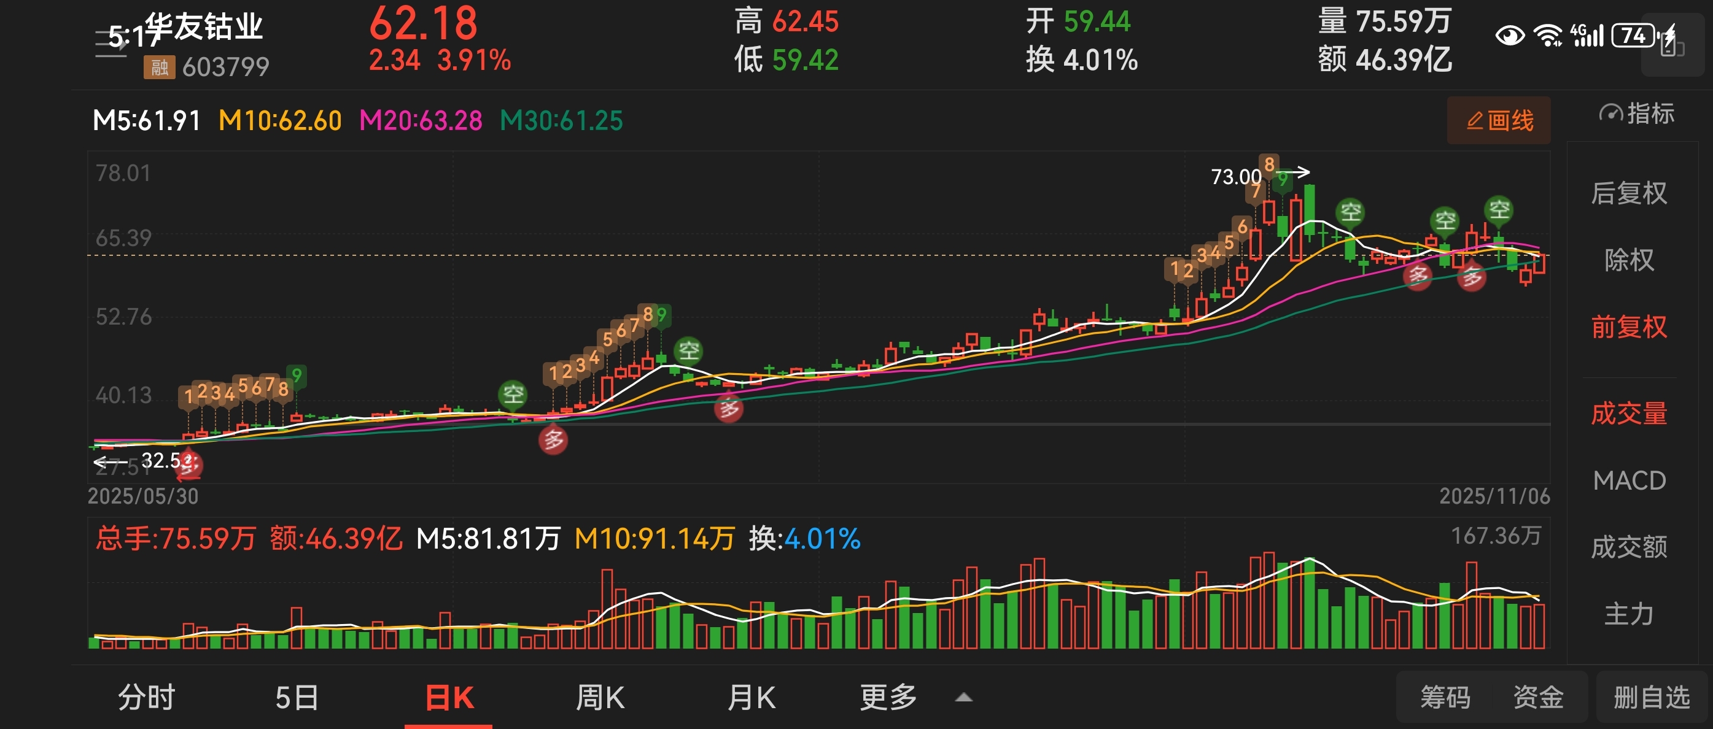
Task: Tap the 融 margin badge beside the stock code
Action: pyautogui.click(x=159, y=67)
